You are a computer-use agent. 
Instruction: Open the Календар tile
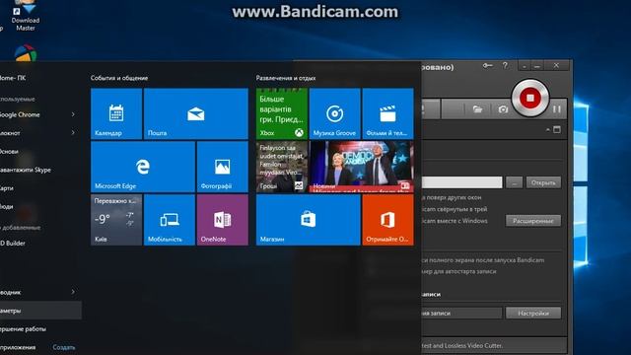tap(116, 114)
